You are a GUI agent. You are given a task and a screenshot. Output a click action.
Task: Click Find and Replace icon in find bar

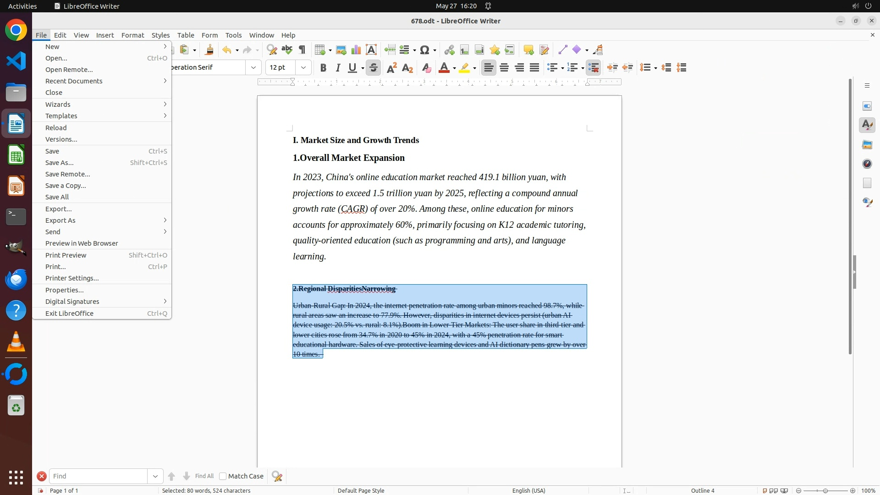[x=277, y=476]
